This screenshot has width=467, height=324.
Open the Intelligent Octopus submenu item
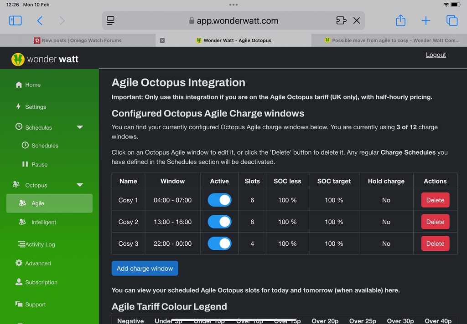pos(43,223)
